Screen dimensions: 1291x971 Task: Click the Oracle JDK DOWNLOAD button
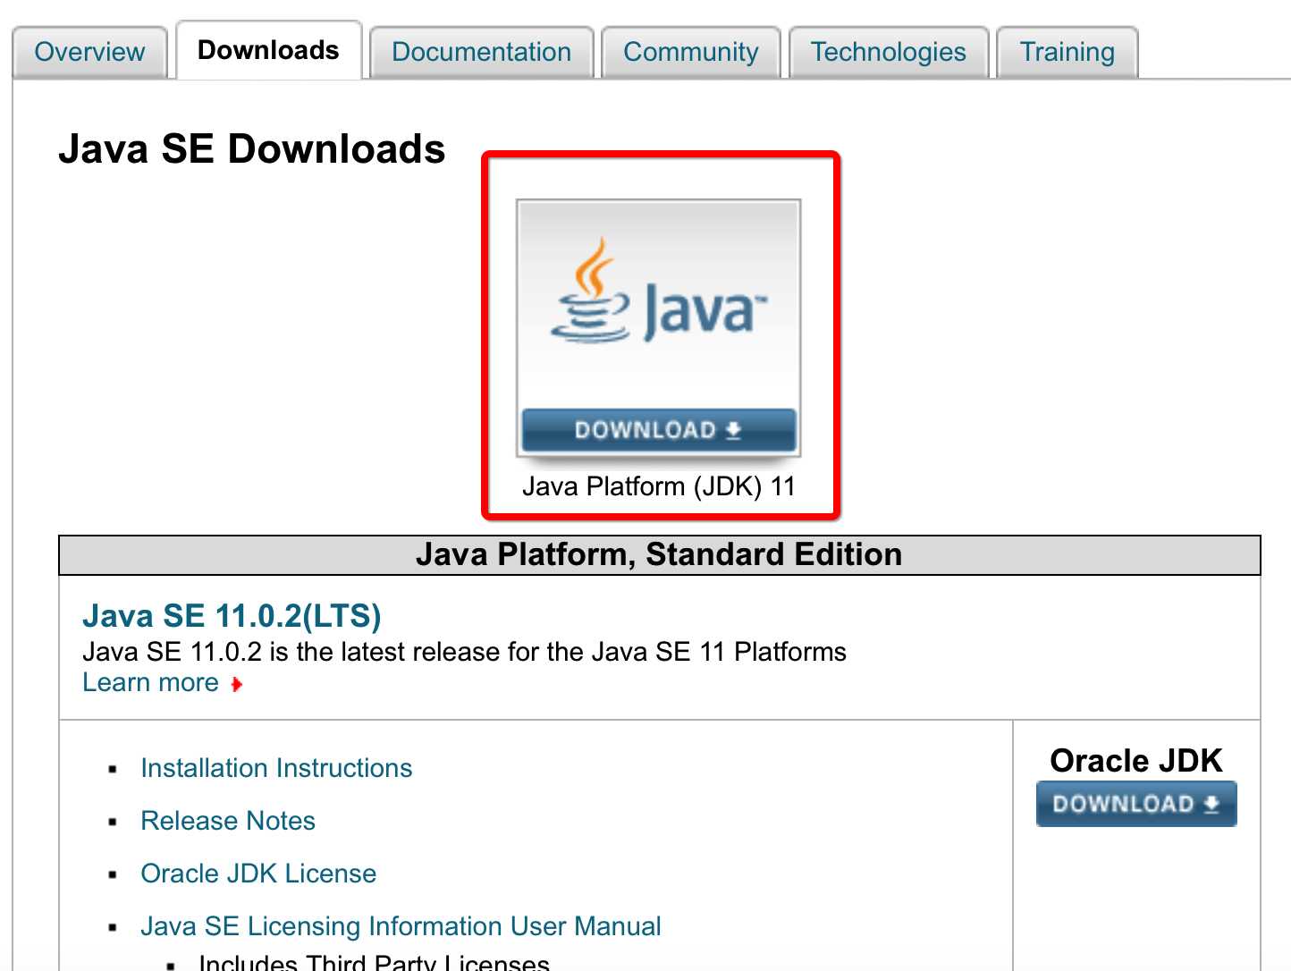(1136, 804)
